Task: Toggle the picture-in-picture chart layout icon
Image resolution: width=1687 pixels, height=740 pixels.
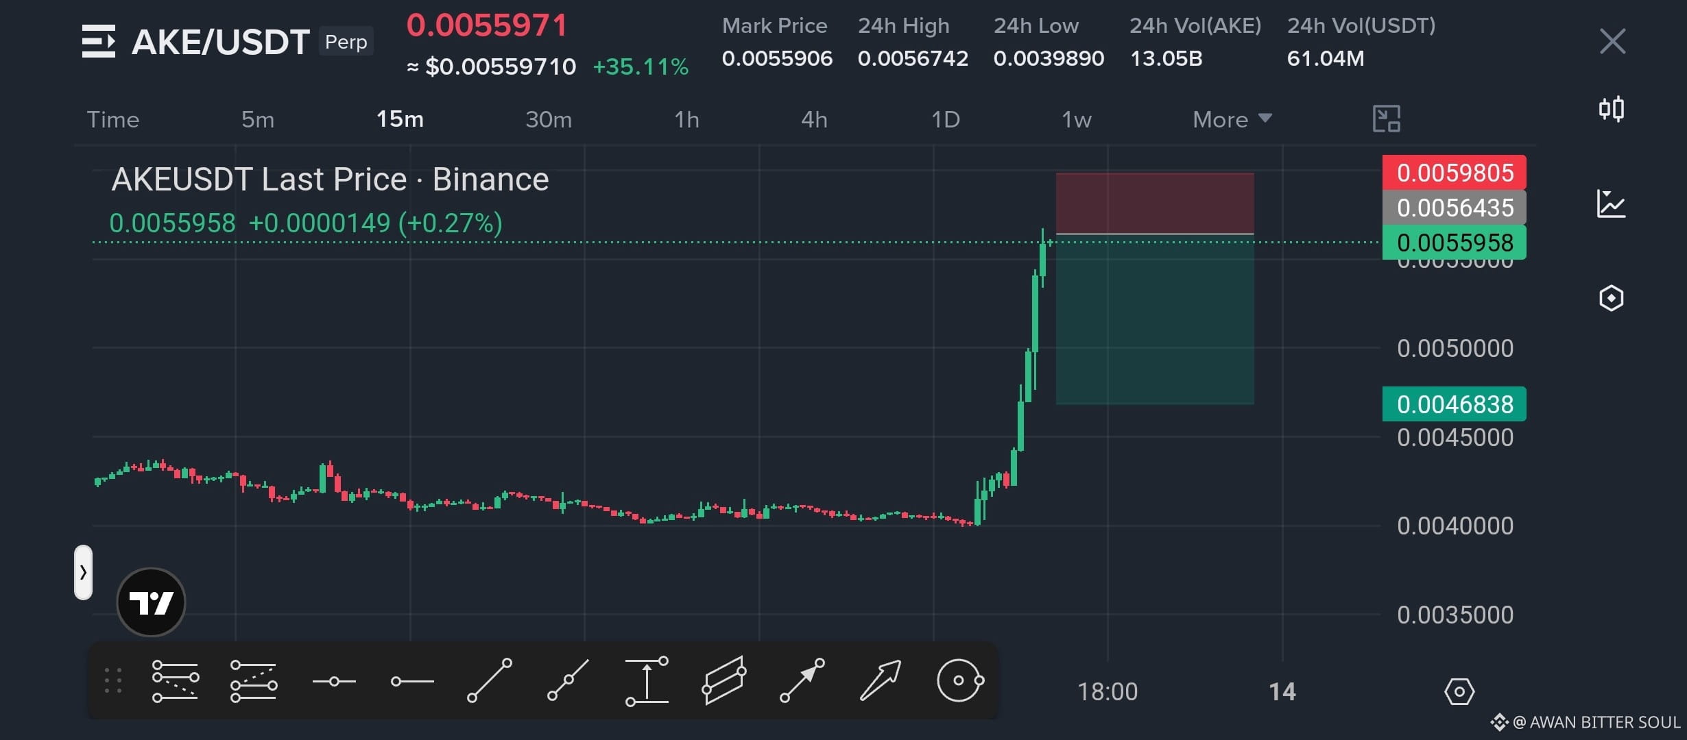Action: click(1386, 119)
